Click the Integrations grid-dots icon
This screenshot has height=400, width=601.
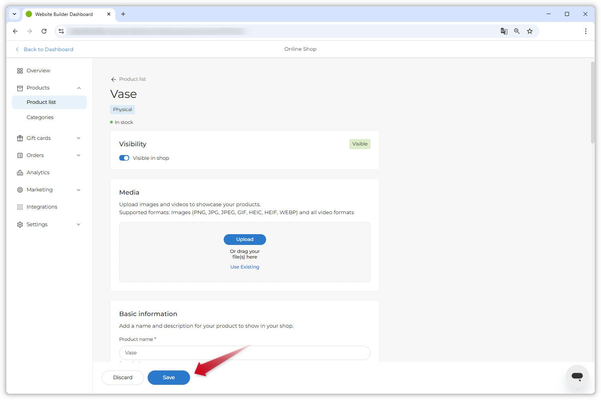(x=20, y=207)
